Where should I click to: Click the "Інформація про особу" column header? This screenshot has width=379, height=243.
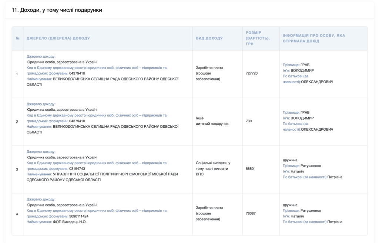coord(313,38)
